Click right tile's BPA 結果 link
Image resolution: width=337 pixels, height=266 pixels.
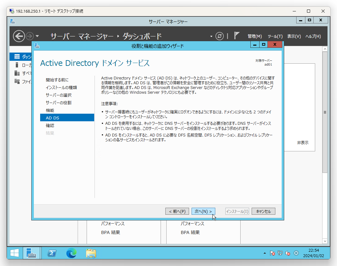click(x=190, y=232)
